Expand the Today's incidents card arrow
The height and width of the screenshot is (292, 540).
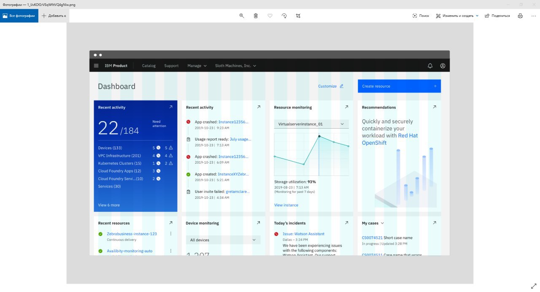(346, 223)
